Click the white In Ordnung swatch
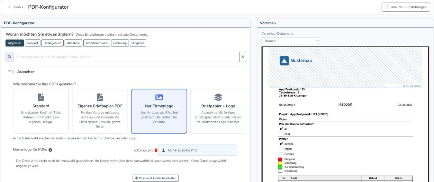 click(x=280, y=171)
